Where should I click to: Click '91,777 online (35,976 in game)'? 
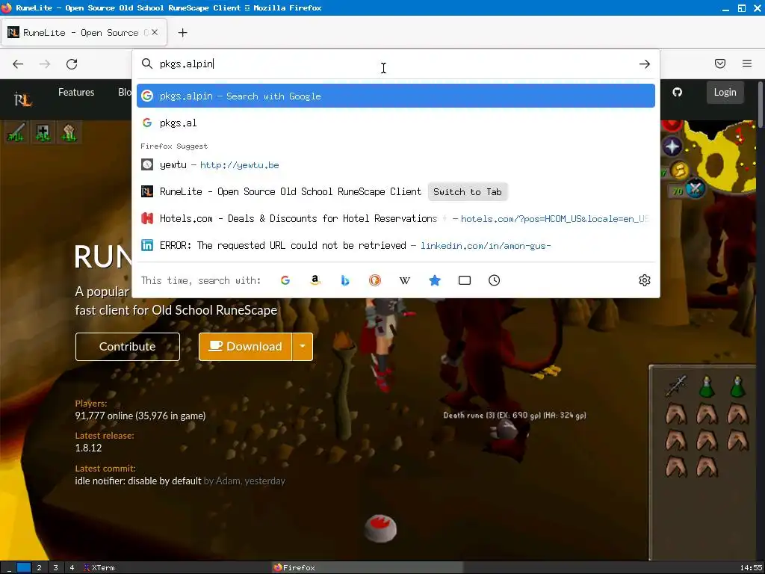[140, 416]
